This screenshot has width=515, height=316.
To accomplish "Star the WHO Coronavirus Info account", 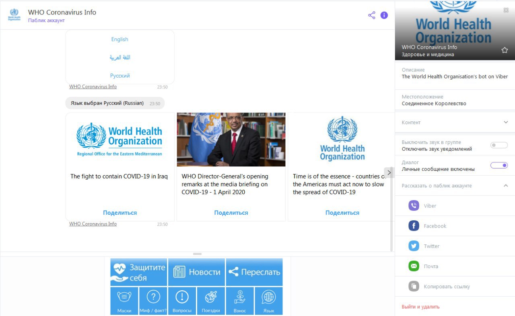I will click(x=505, y=50).
